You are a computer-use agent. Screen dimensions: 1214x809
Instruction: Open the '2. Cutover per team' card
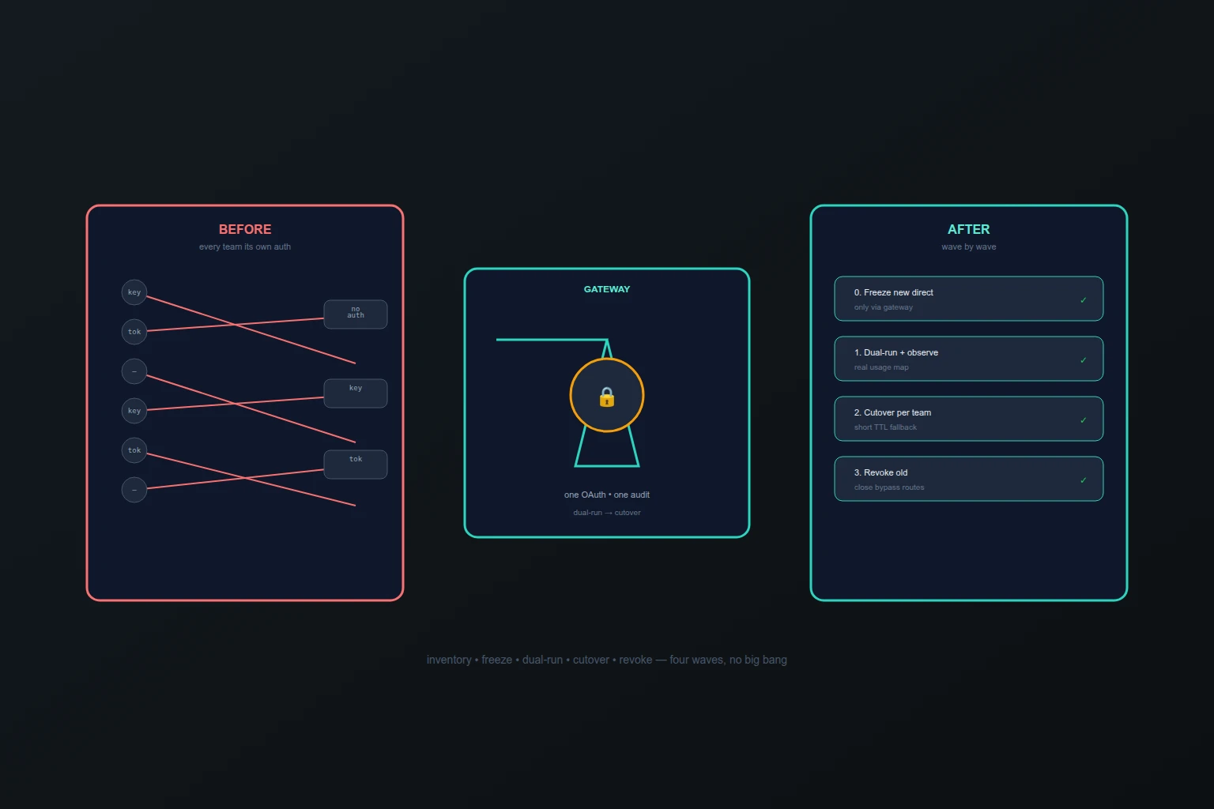pyautogui.click(x=969, y=419)
